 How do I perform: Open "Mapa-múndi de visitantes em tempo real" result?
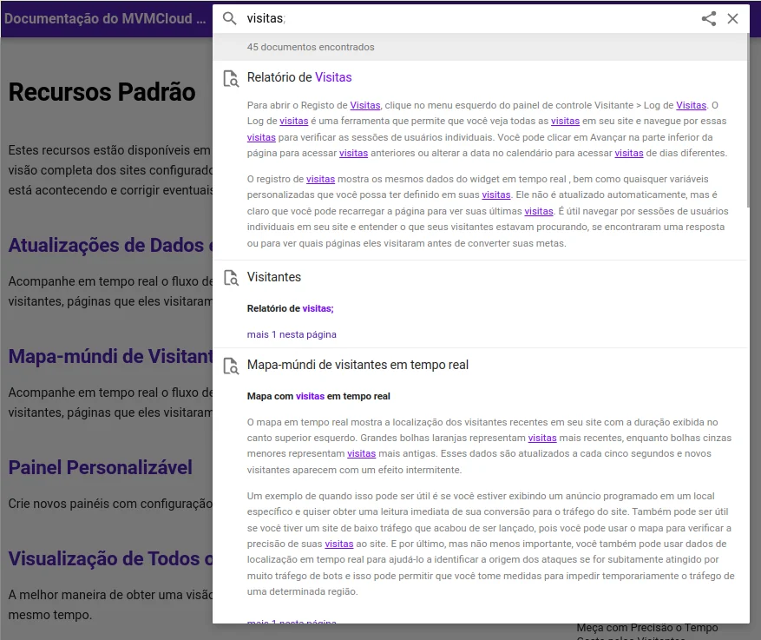pos(358,365)
